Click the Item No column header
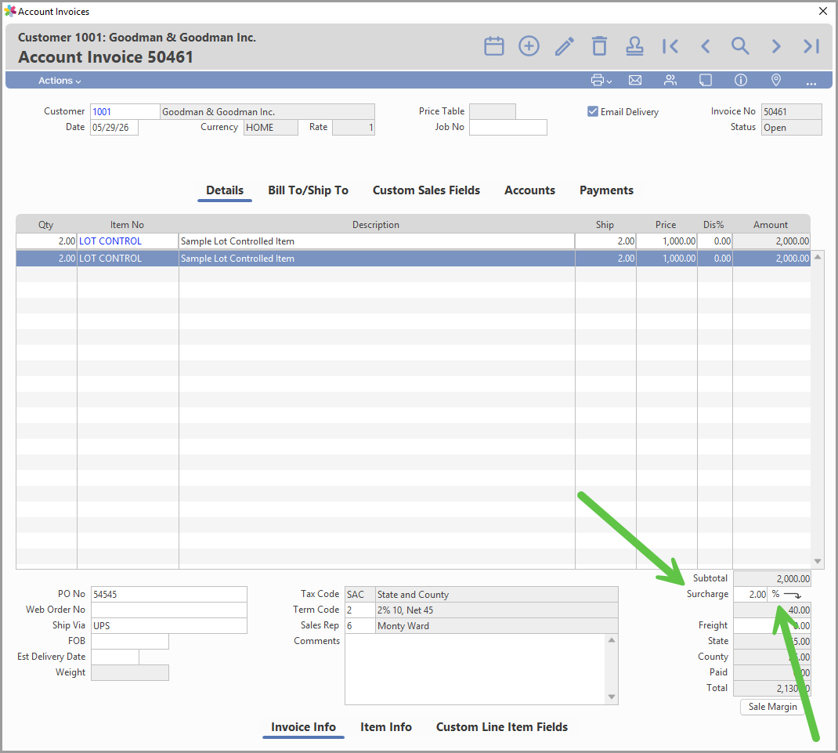Screen dimensions: 838x753 pos(127,225)
